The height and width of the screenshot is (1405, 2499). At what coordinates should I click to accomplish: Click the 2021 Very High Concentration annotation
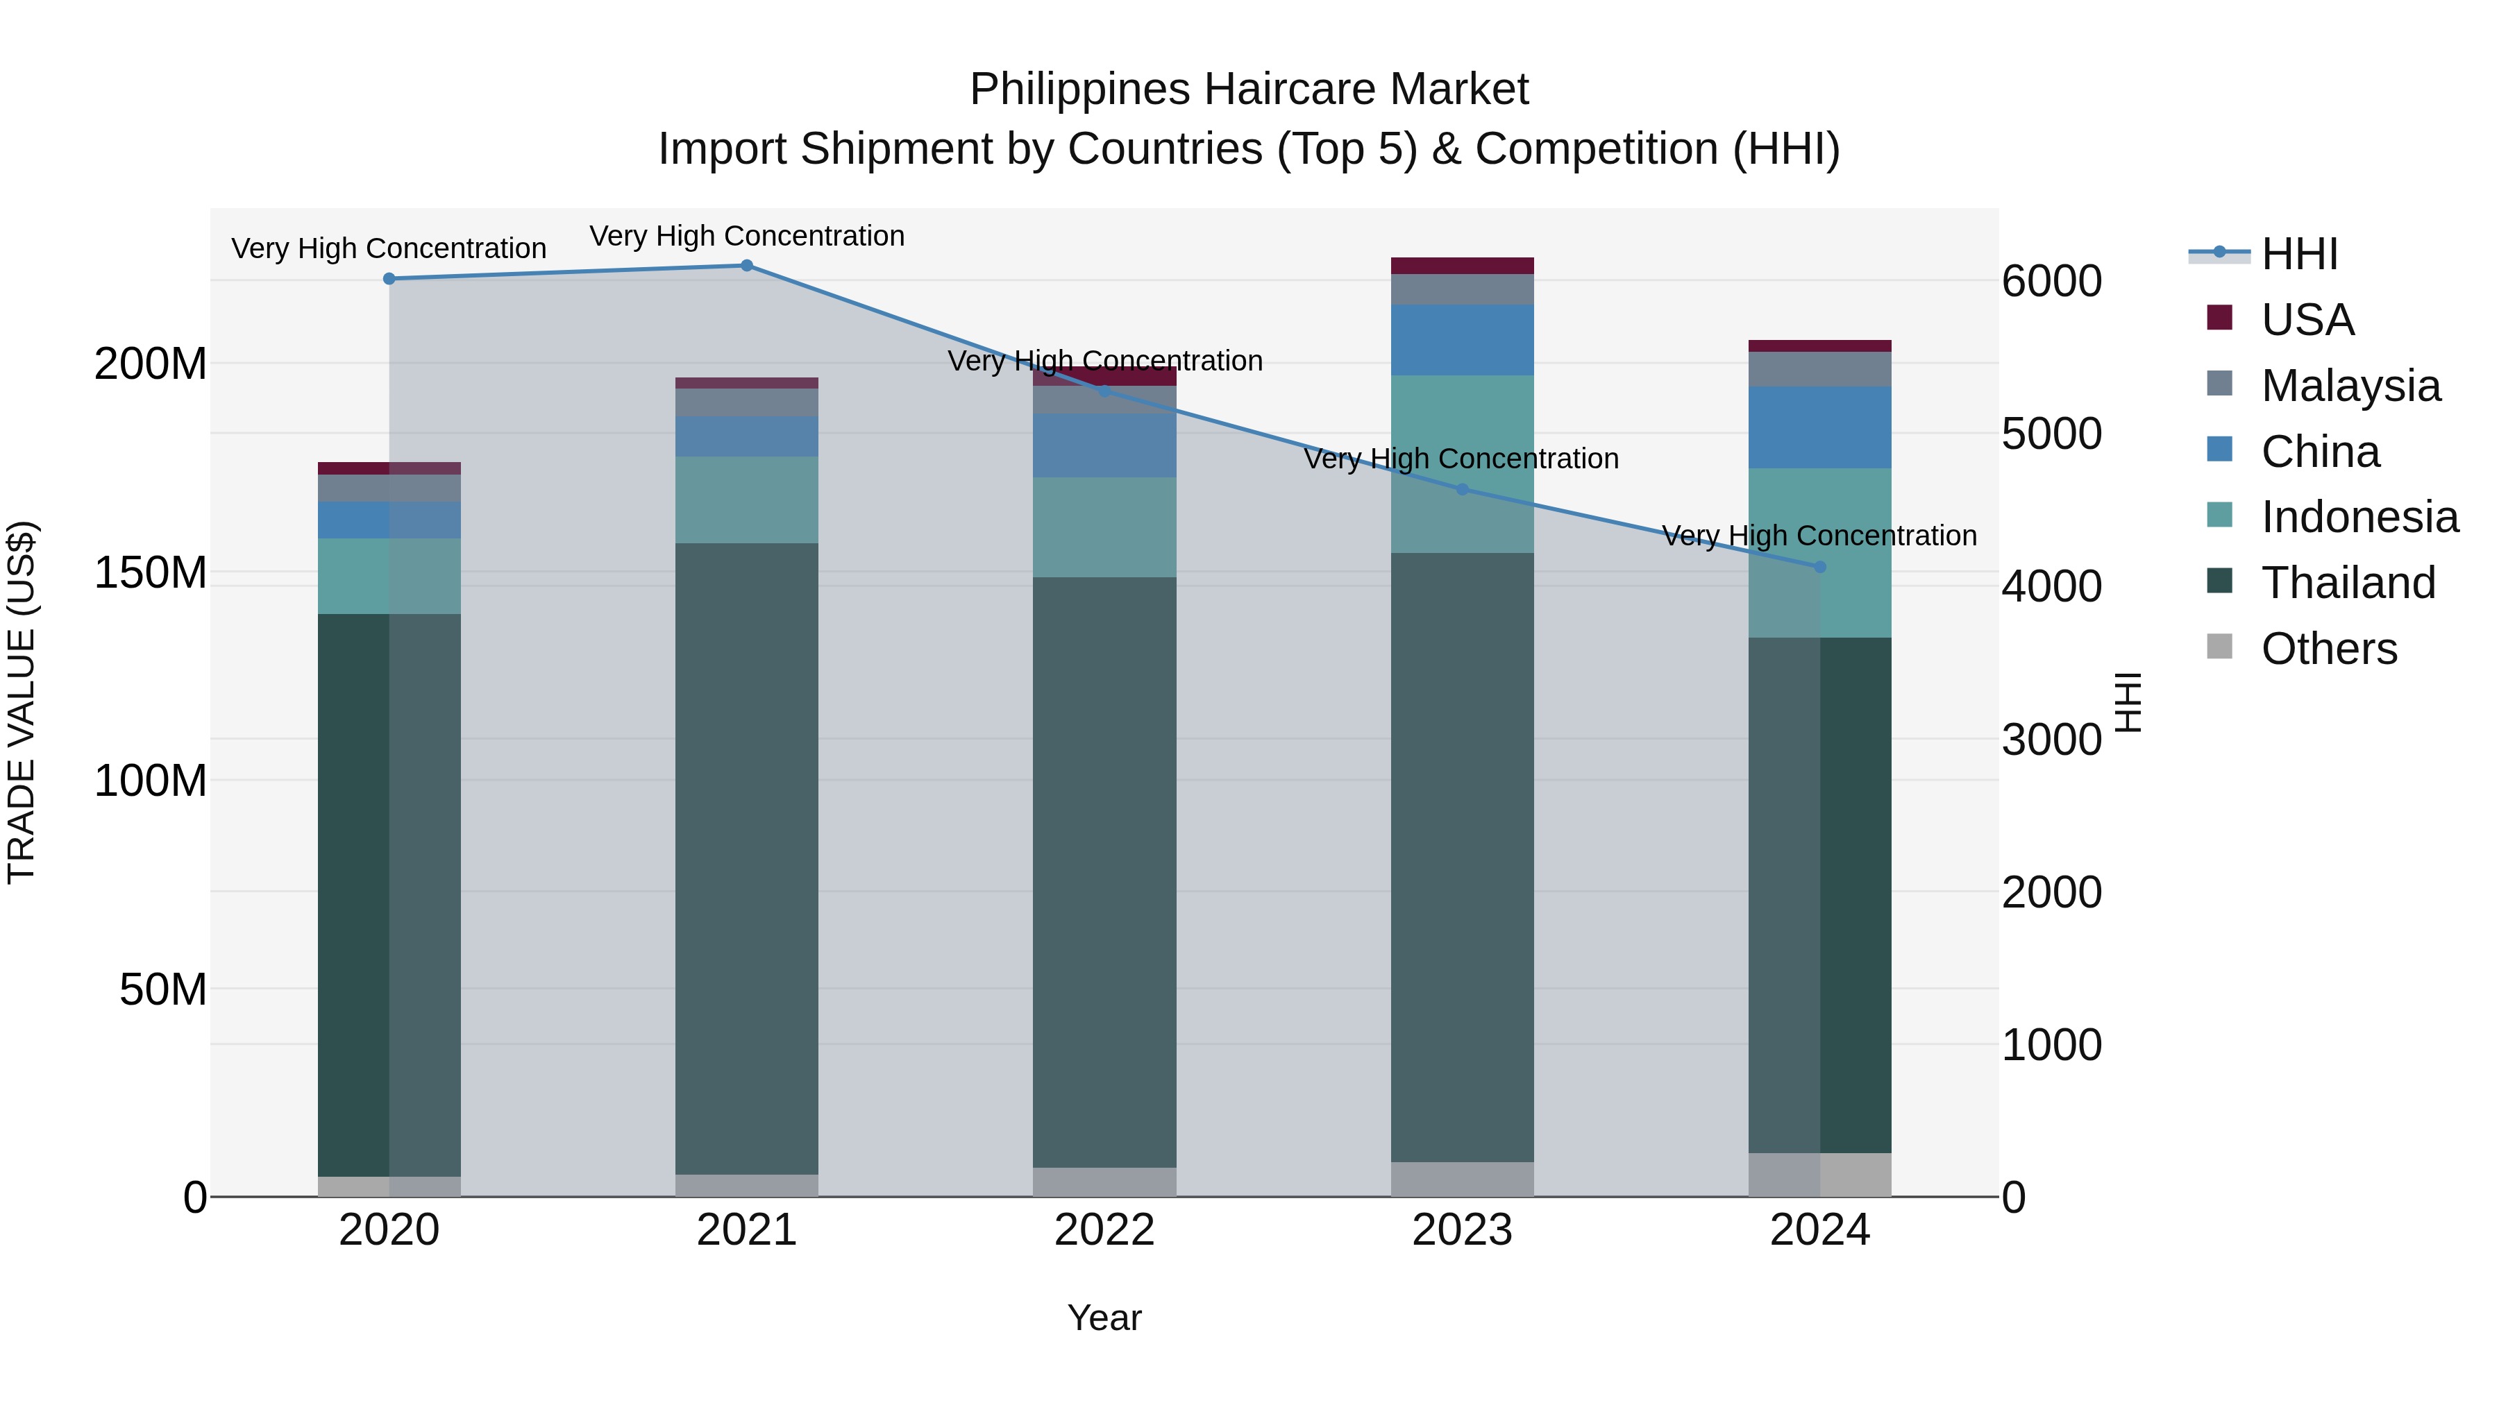(x=747, y=236)
